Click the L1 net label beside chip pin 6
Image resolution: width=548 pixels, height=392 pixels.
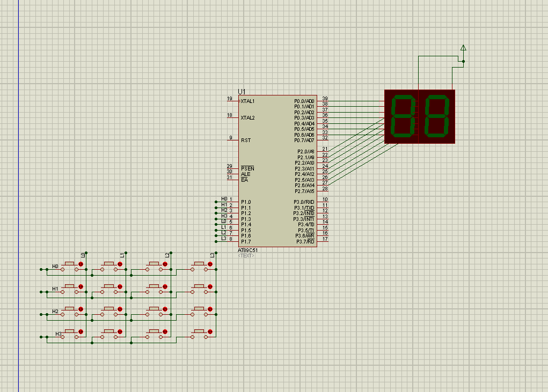point(224,227)
